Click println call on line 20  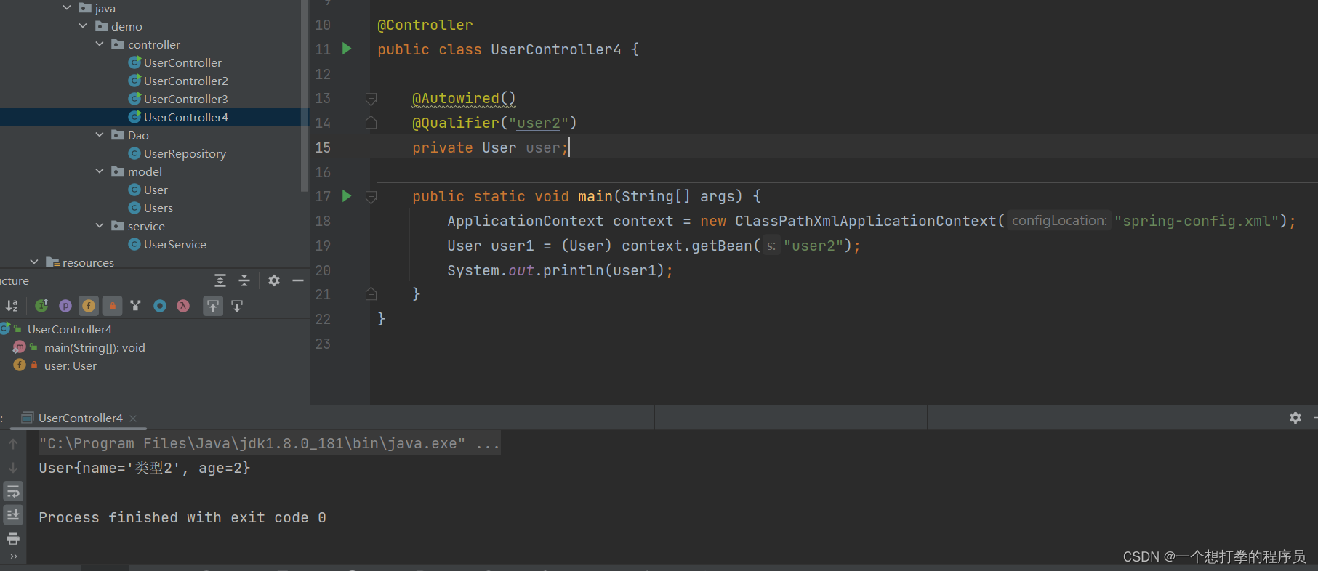573,270
